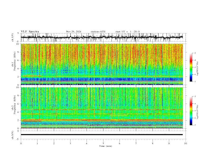This screenshot has width=209, height=161.
Task: Click the time axis tick label "5"
Action: pyautogui.click(x=103, y=143)
